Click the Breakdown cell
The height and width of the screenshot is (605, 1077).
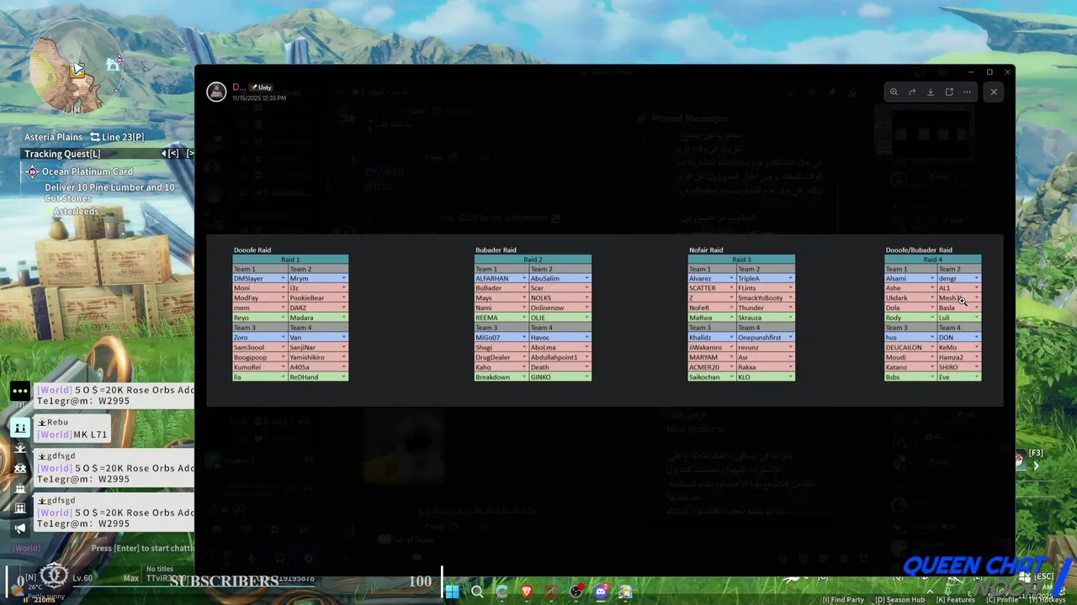coord(501,377)
